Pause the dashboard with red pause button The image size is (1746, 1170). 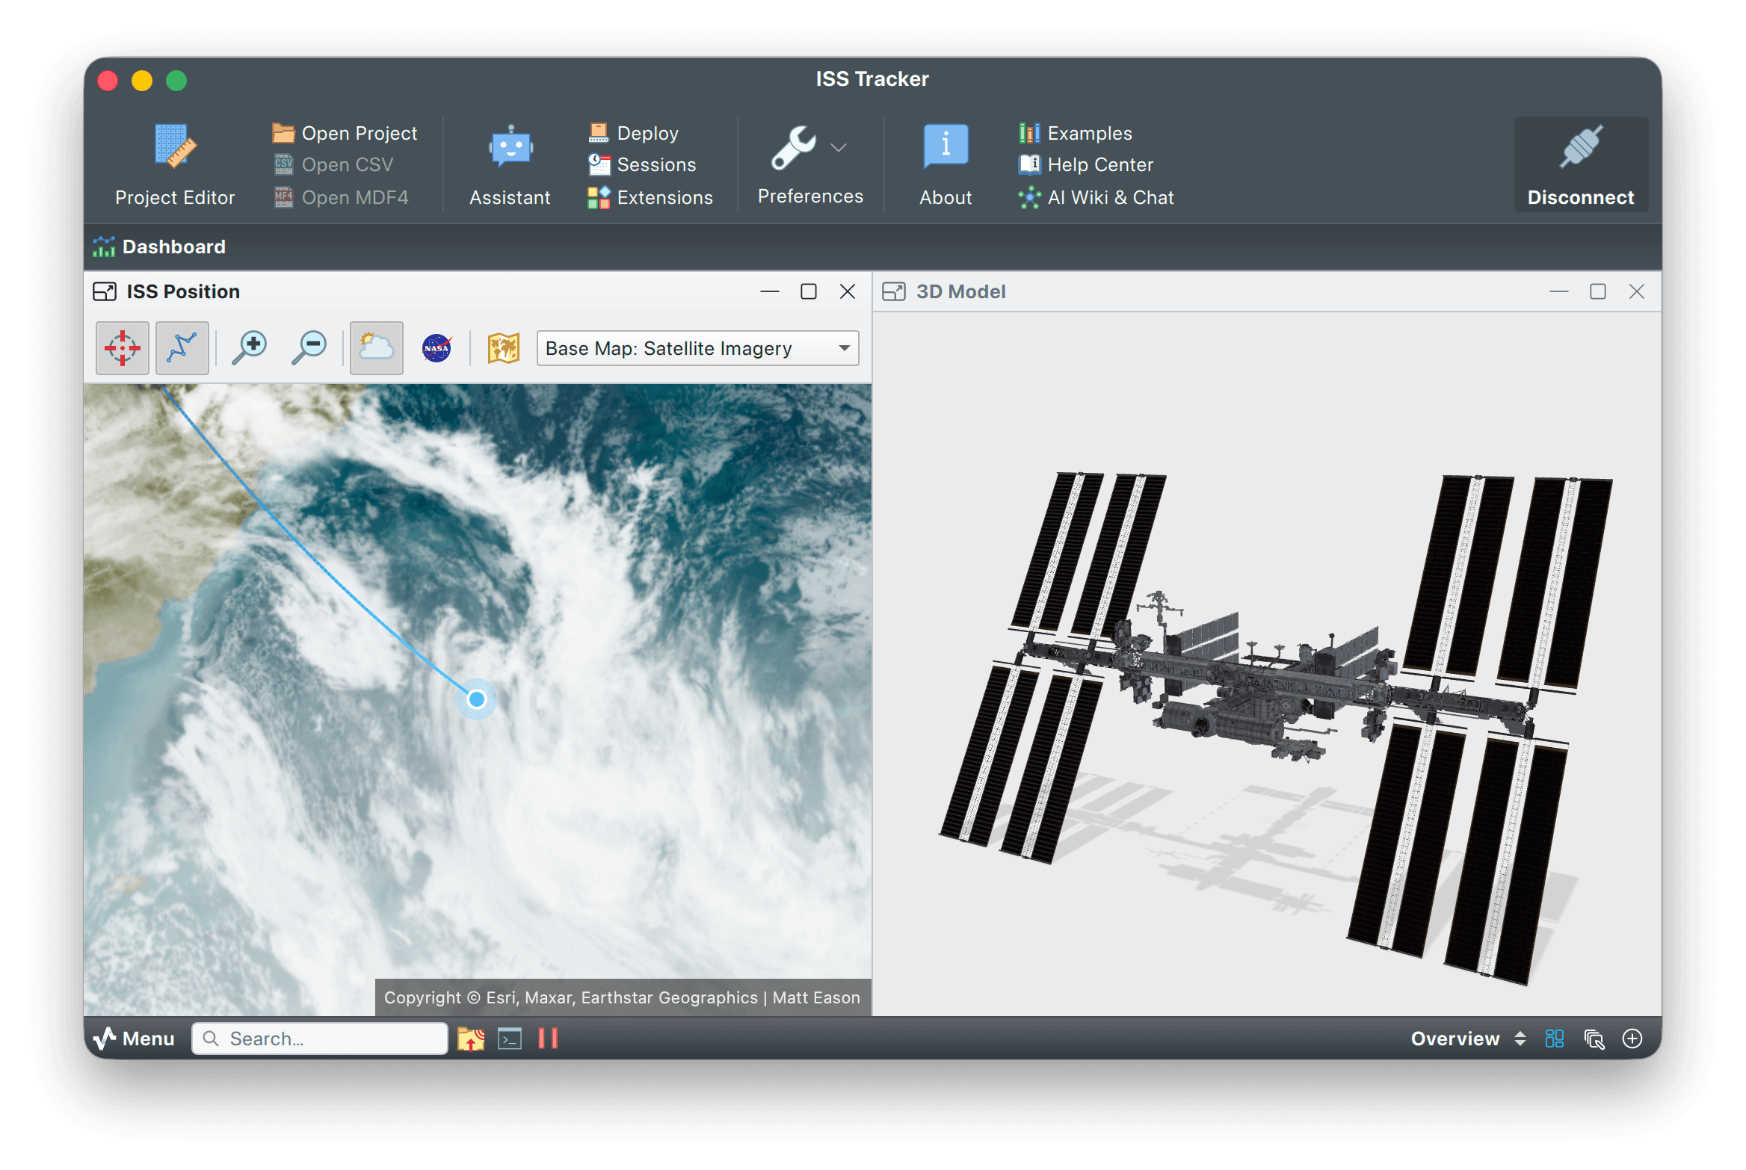click(x=548, y=1039)
